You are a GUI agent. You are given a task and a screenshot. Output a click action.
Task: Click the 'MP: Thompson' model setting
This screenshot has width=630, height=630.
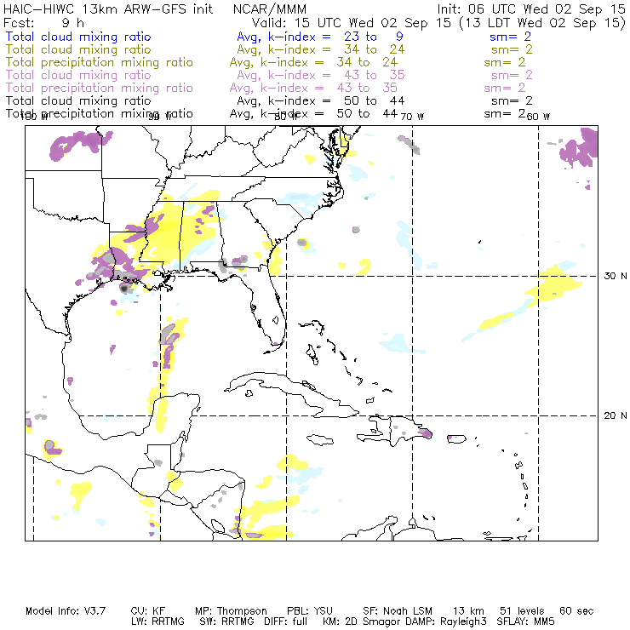pyautogui.click(x=231, y=611)
